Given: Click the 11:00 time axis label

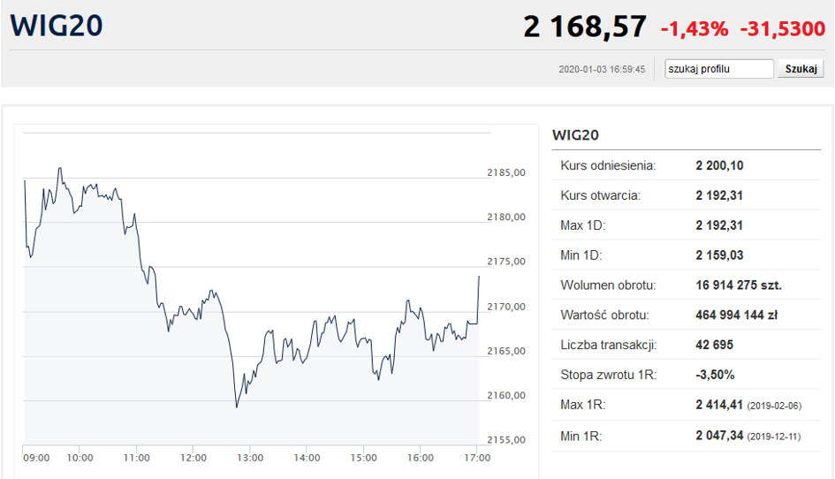Looking at the screenshot, I should point(136,458).
